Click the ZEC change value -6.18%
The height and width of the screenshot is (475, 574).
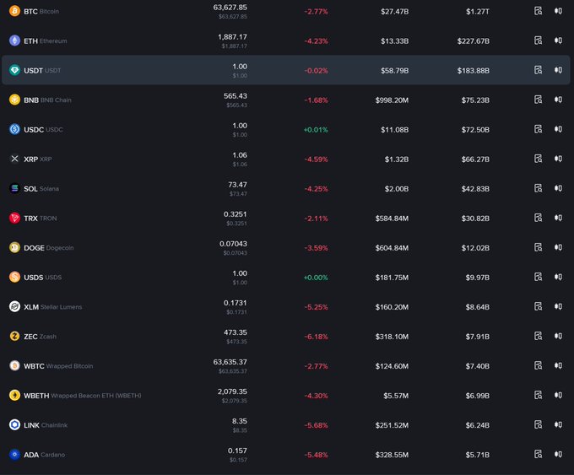(x=317, y=337)
